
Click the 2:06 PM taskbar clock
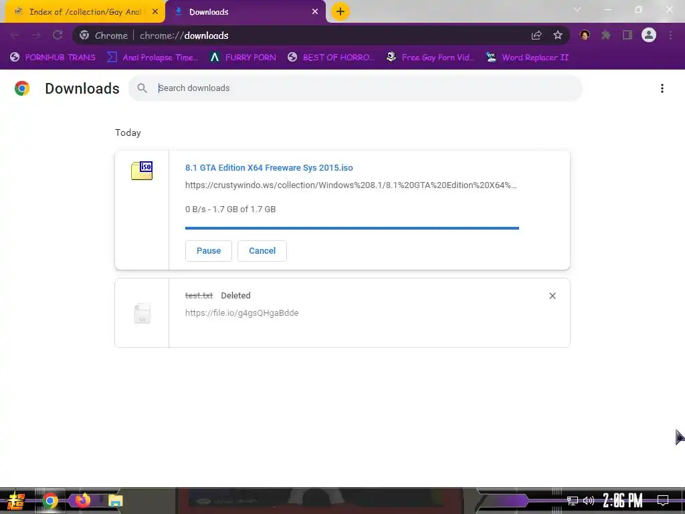click(x=623, y=501)
